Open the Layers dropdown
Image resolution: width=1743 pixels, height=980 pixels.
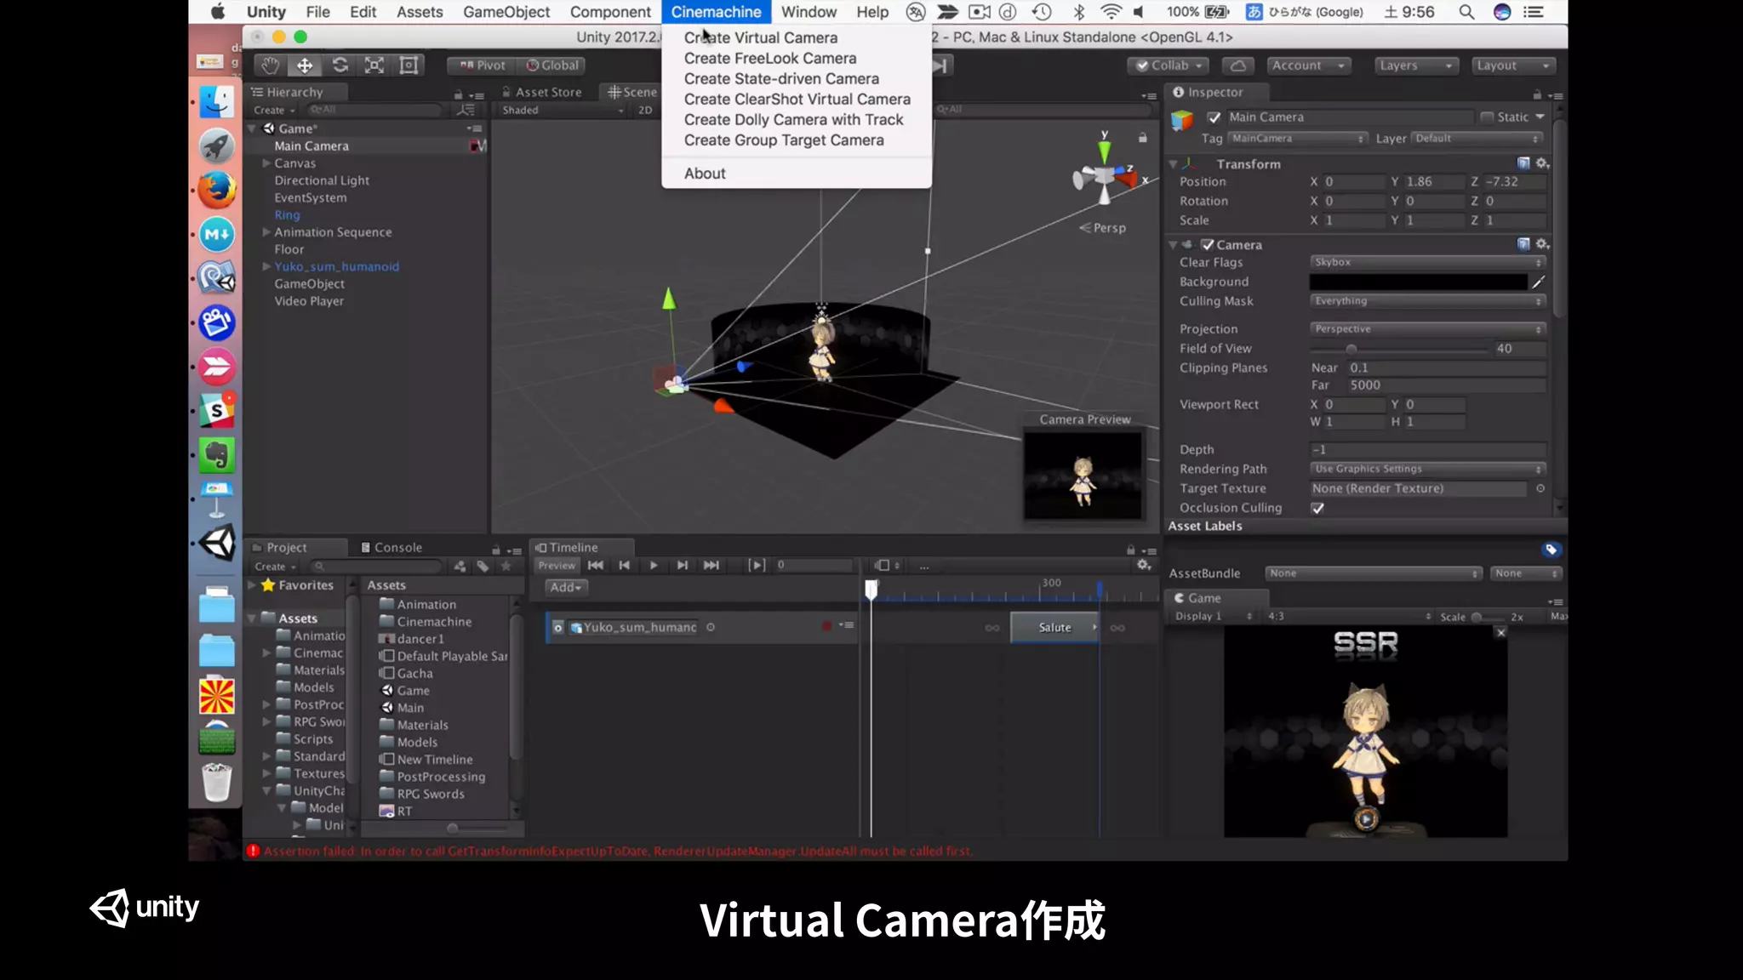(1416, 66)
